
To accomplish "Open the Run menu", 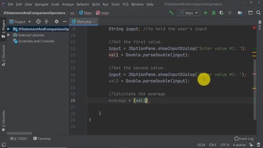I will click(x=105, y=4).
